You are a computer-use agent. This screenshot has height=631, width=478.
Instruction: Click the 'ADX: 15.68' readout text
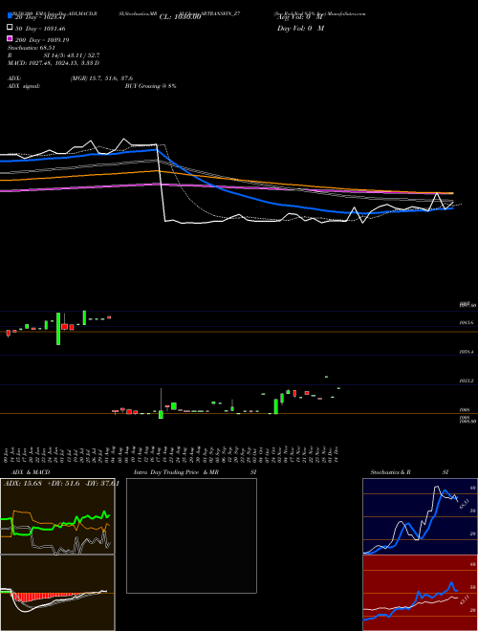[x=22, y=484]
